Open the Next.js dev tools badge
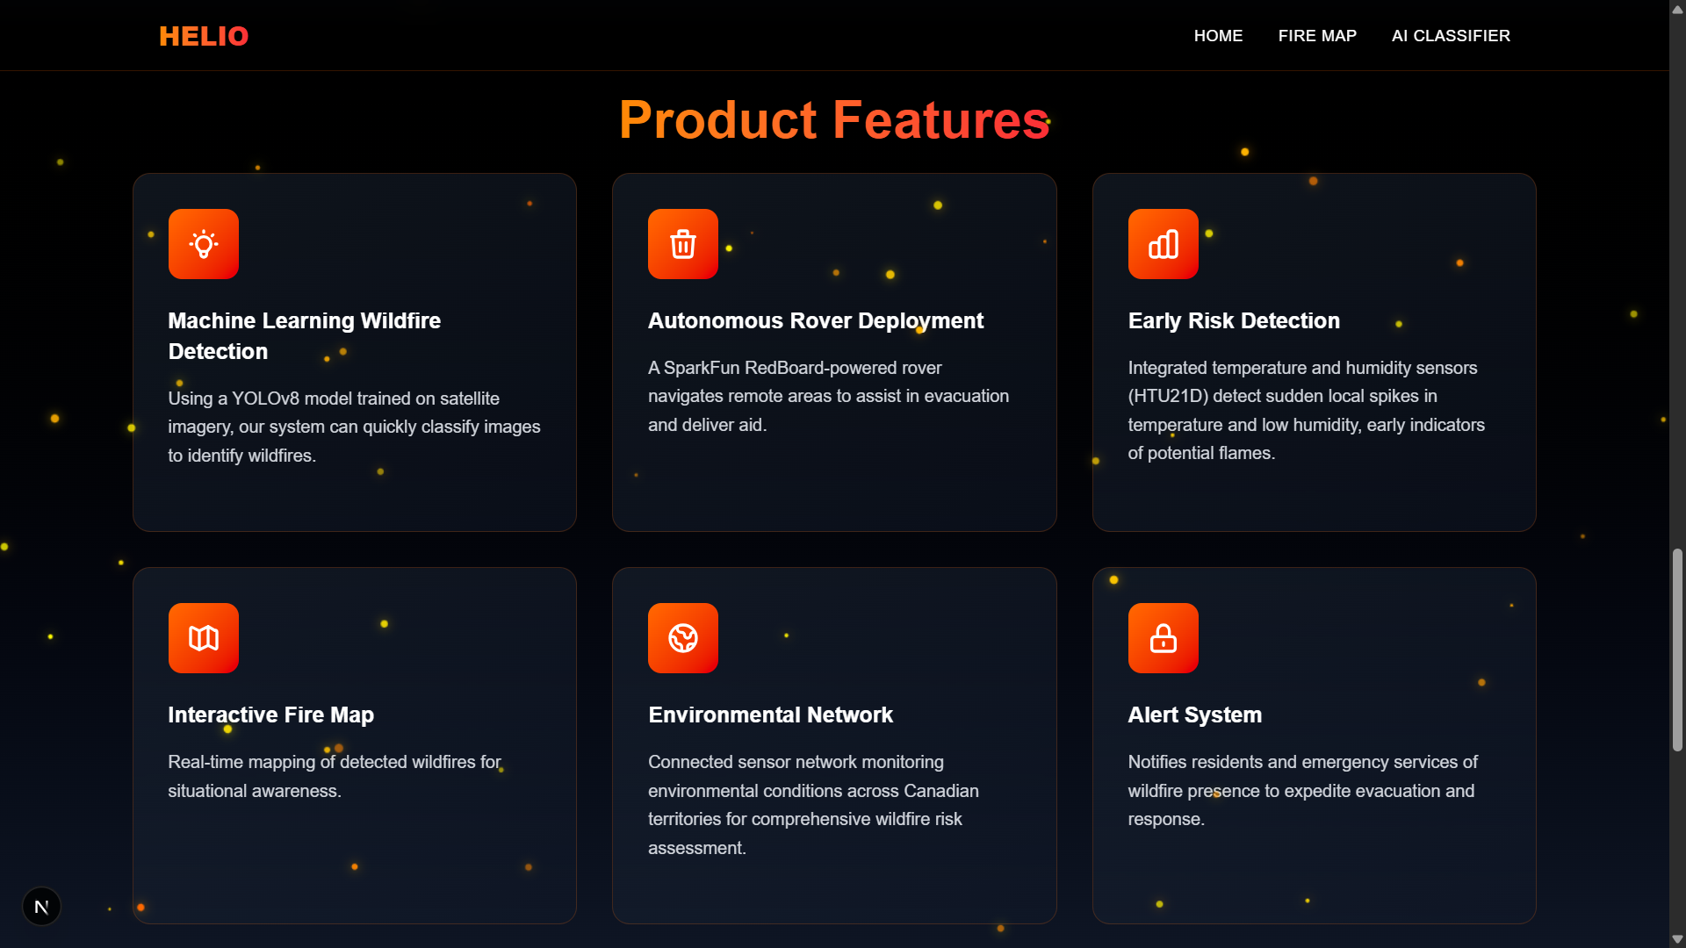The width and height of the screenshot is (1686, 948). pyautogui.click(x=41, y=907)
